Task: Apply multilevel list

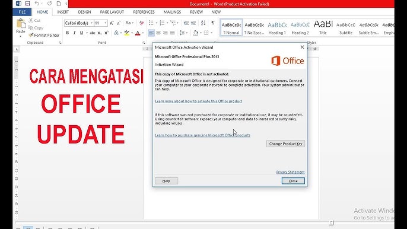Action: pos(173,23)
